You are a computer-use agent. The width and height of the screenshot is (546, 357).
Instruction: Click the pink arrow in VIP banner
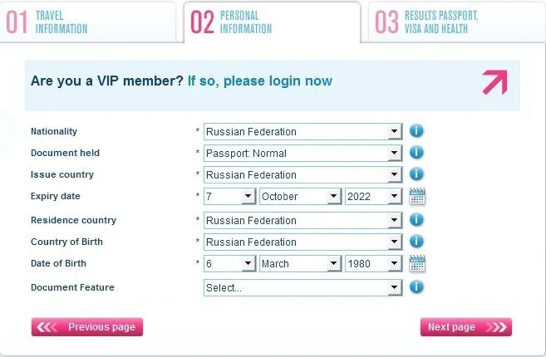(x=494, y=81)
